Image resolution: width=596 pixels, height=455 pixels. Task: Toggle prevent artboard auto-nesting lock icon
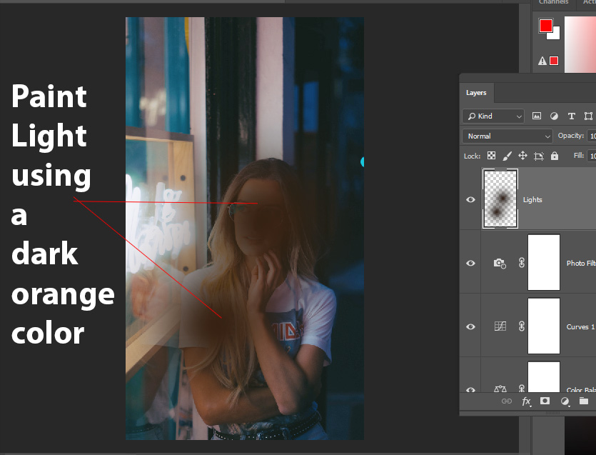(539, 156)
